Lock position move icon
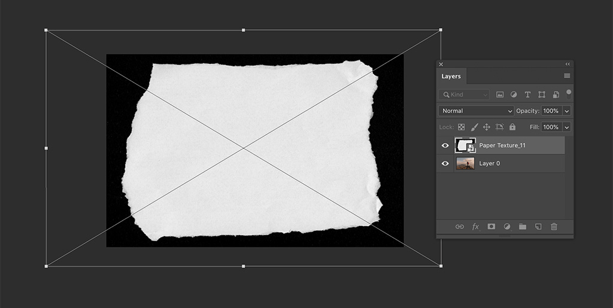Screen dimensions: 613x308 coord(486,127)
